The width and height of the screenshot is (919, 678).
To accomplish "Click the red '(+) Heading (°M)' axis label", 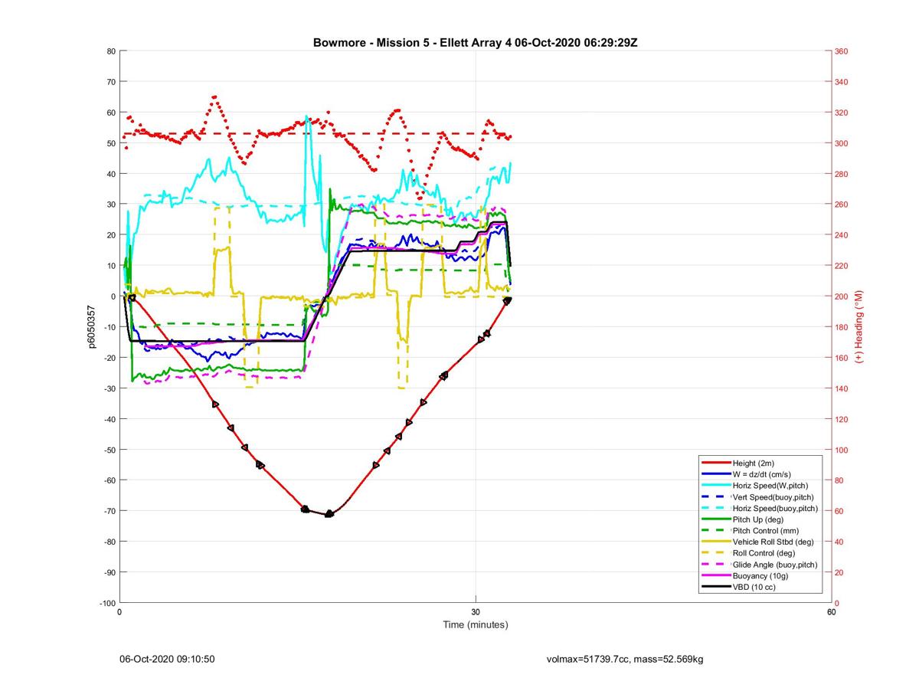I will coord(859,326).
